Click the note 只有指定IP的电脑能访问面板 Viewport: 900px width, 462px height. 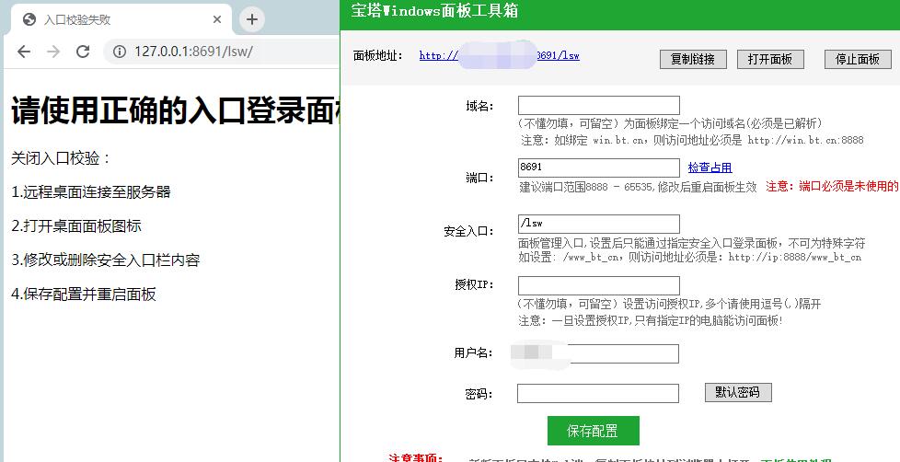coord(707,320)
